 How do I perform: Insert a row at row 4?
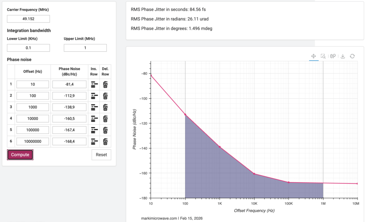click(94, 119)
